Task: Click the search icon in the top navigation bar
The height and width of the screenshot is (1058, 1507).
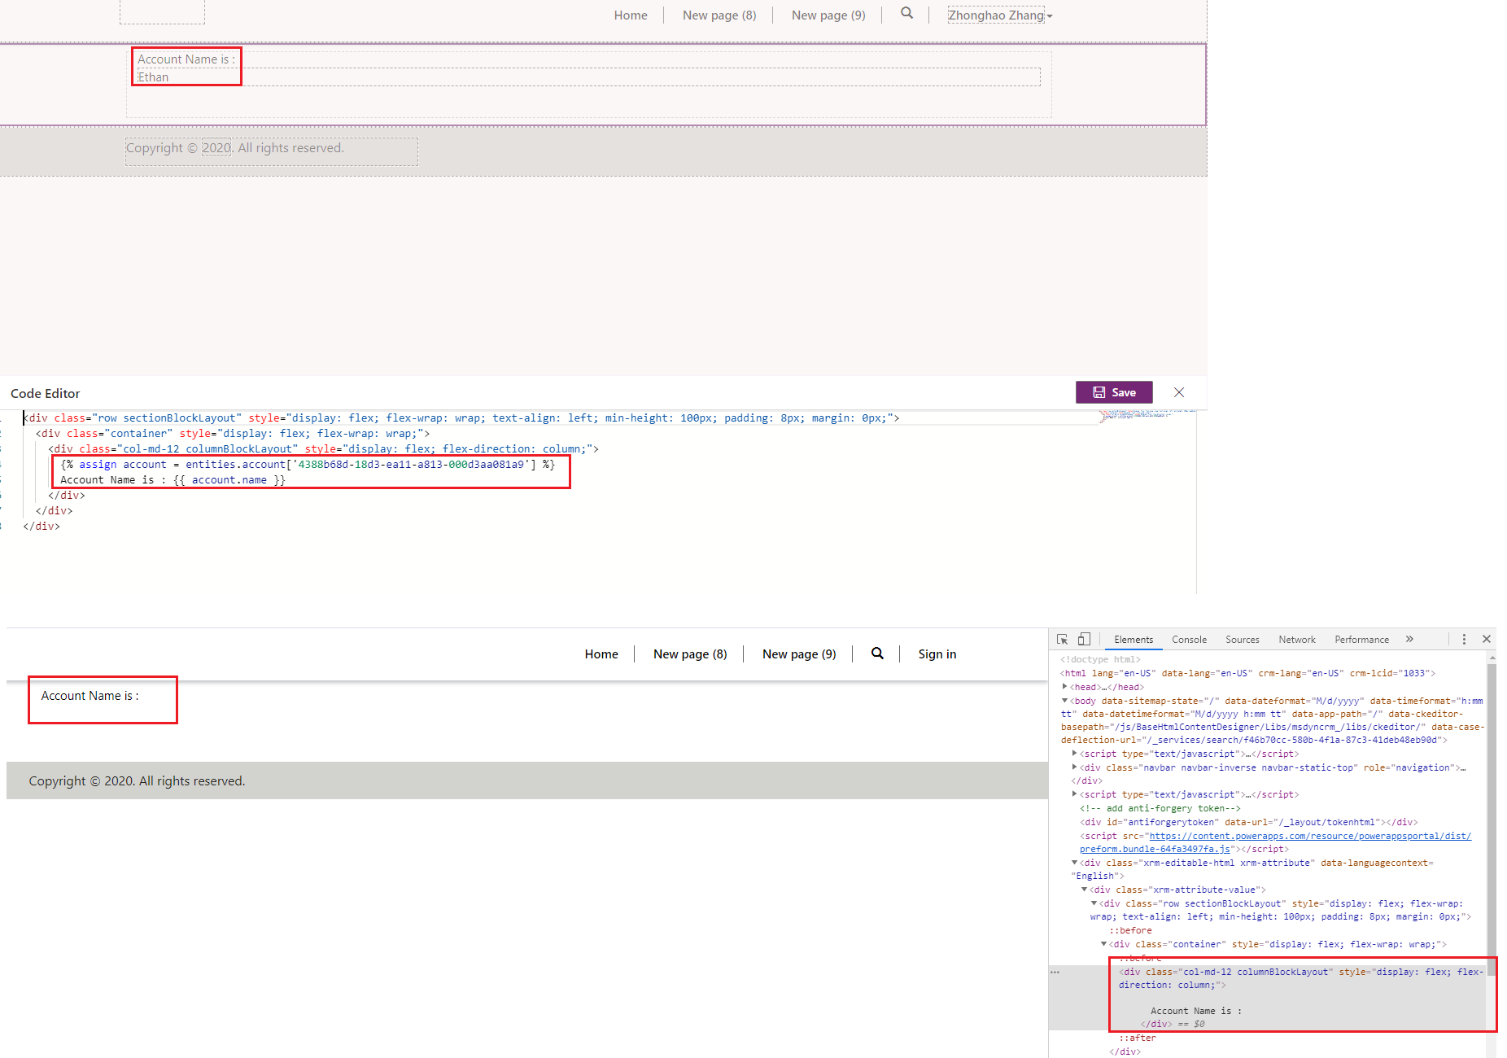Action: pyautogui.click(x=906, y=14)
